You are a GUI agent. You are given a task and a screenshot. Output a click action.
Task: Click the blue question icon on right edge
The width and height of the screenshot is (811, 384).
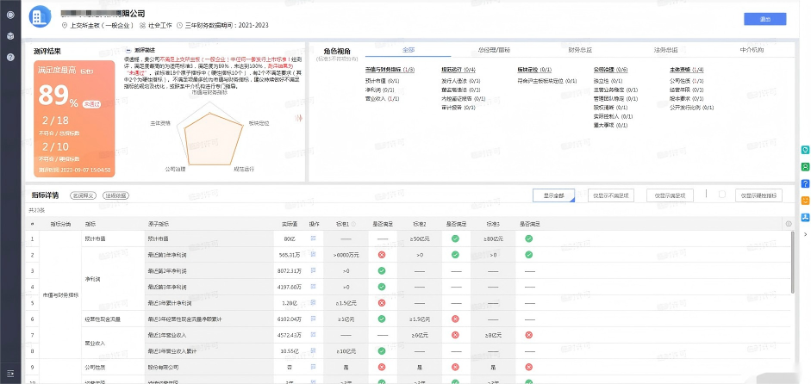point(805,183)
